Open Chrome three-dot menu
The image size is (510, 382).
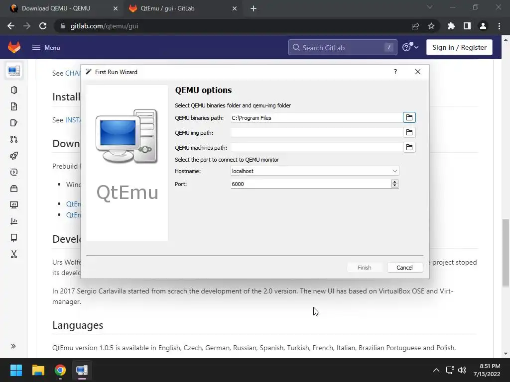pos(499,26)
